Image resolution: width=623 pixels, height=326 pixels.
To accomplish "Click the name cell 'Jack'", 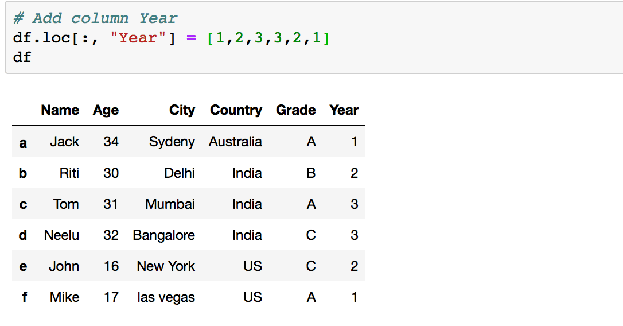I will pyautogui.click(x=64, y=142).
